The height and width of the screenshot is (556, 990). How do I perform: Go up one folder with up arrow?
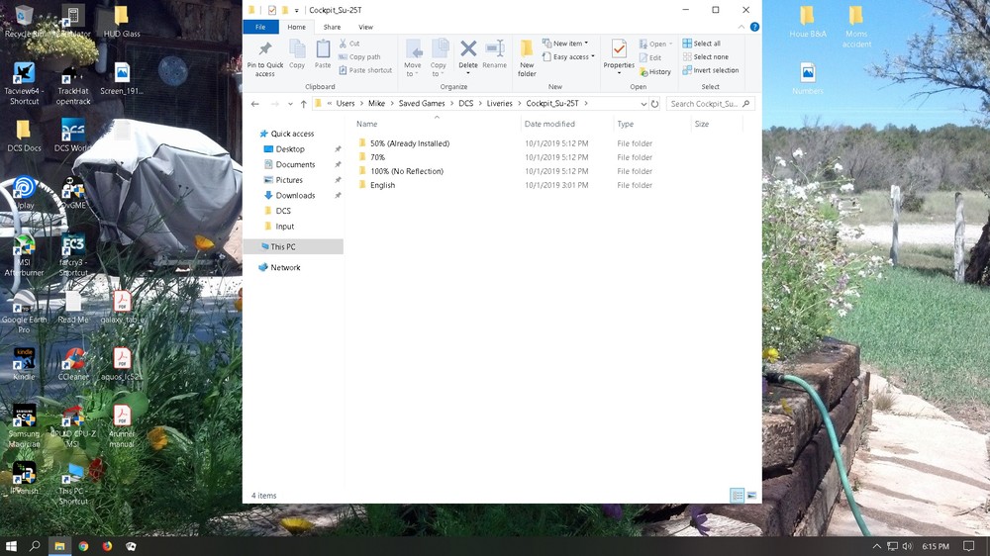click(304, 104)
